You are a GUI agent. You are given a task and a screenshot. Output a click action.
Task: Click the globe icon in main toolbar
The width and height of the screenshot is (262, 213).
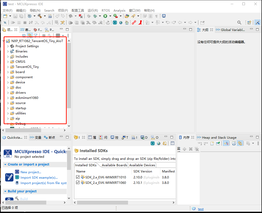[x=121, y=22]
